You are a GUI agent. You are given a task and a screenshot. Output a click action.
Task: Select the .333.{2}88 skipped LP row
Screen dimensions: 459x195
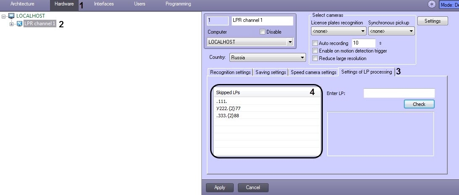pos(266,116)
